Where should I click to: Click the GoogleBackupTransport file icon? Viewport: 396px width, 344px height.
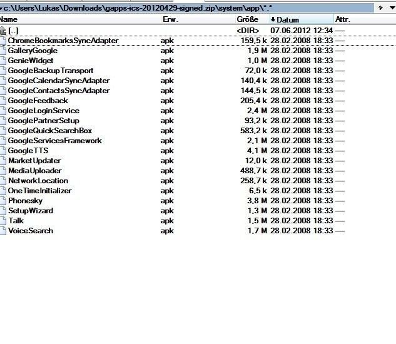click(3, 71)
